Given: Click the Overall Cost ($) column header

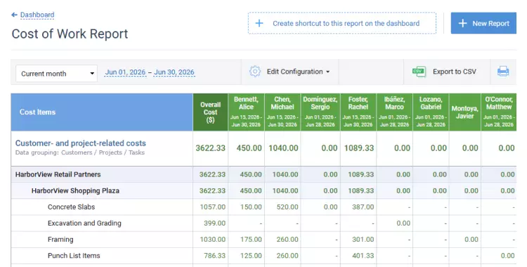Looking at the screenshot, I should point(210,112).
